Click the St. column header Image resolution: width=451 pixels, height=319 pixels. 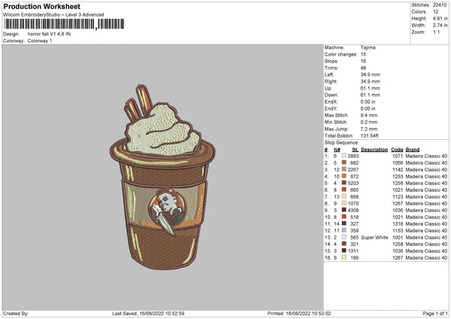356,150
